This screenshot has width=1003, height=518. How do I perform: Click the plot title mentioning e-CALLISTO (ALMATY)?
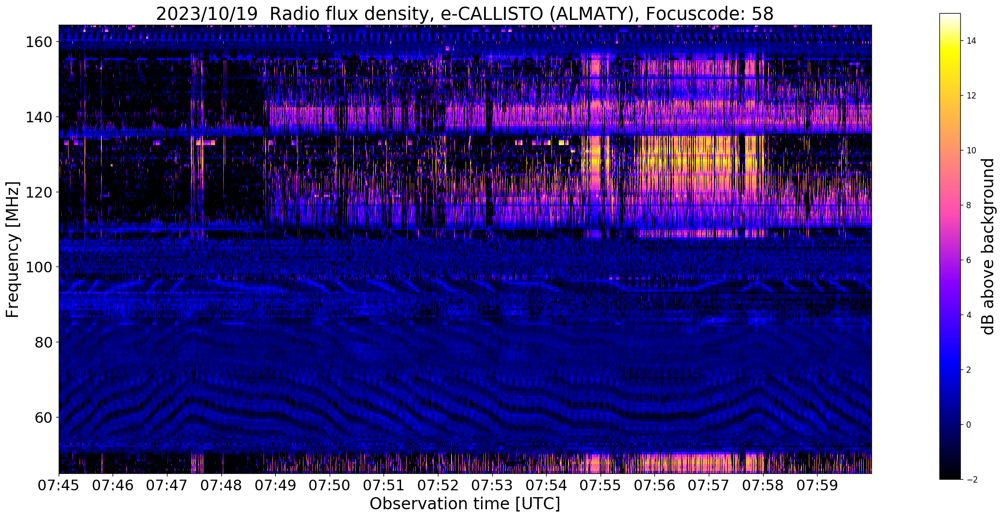pyautogui.click(x=465, y=14)
